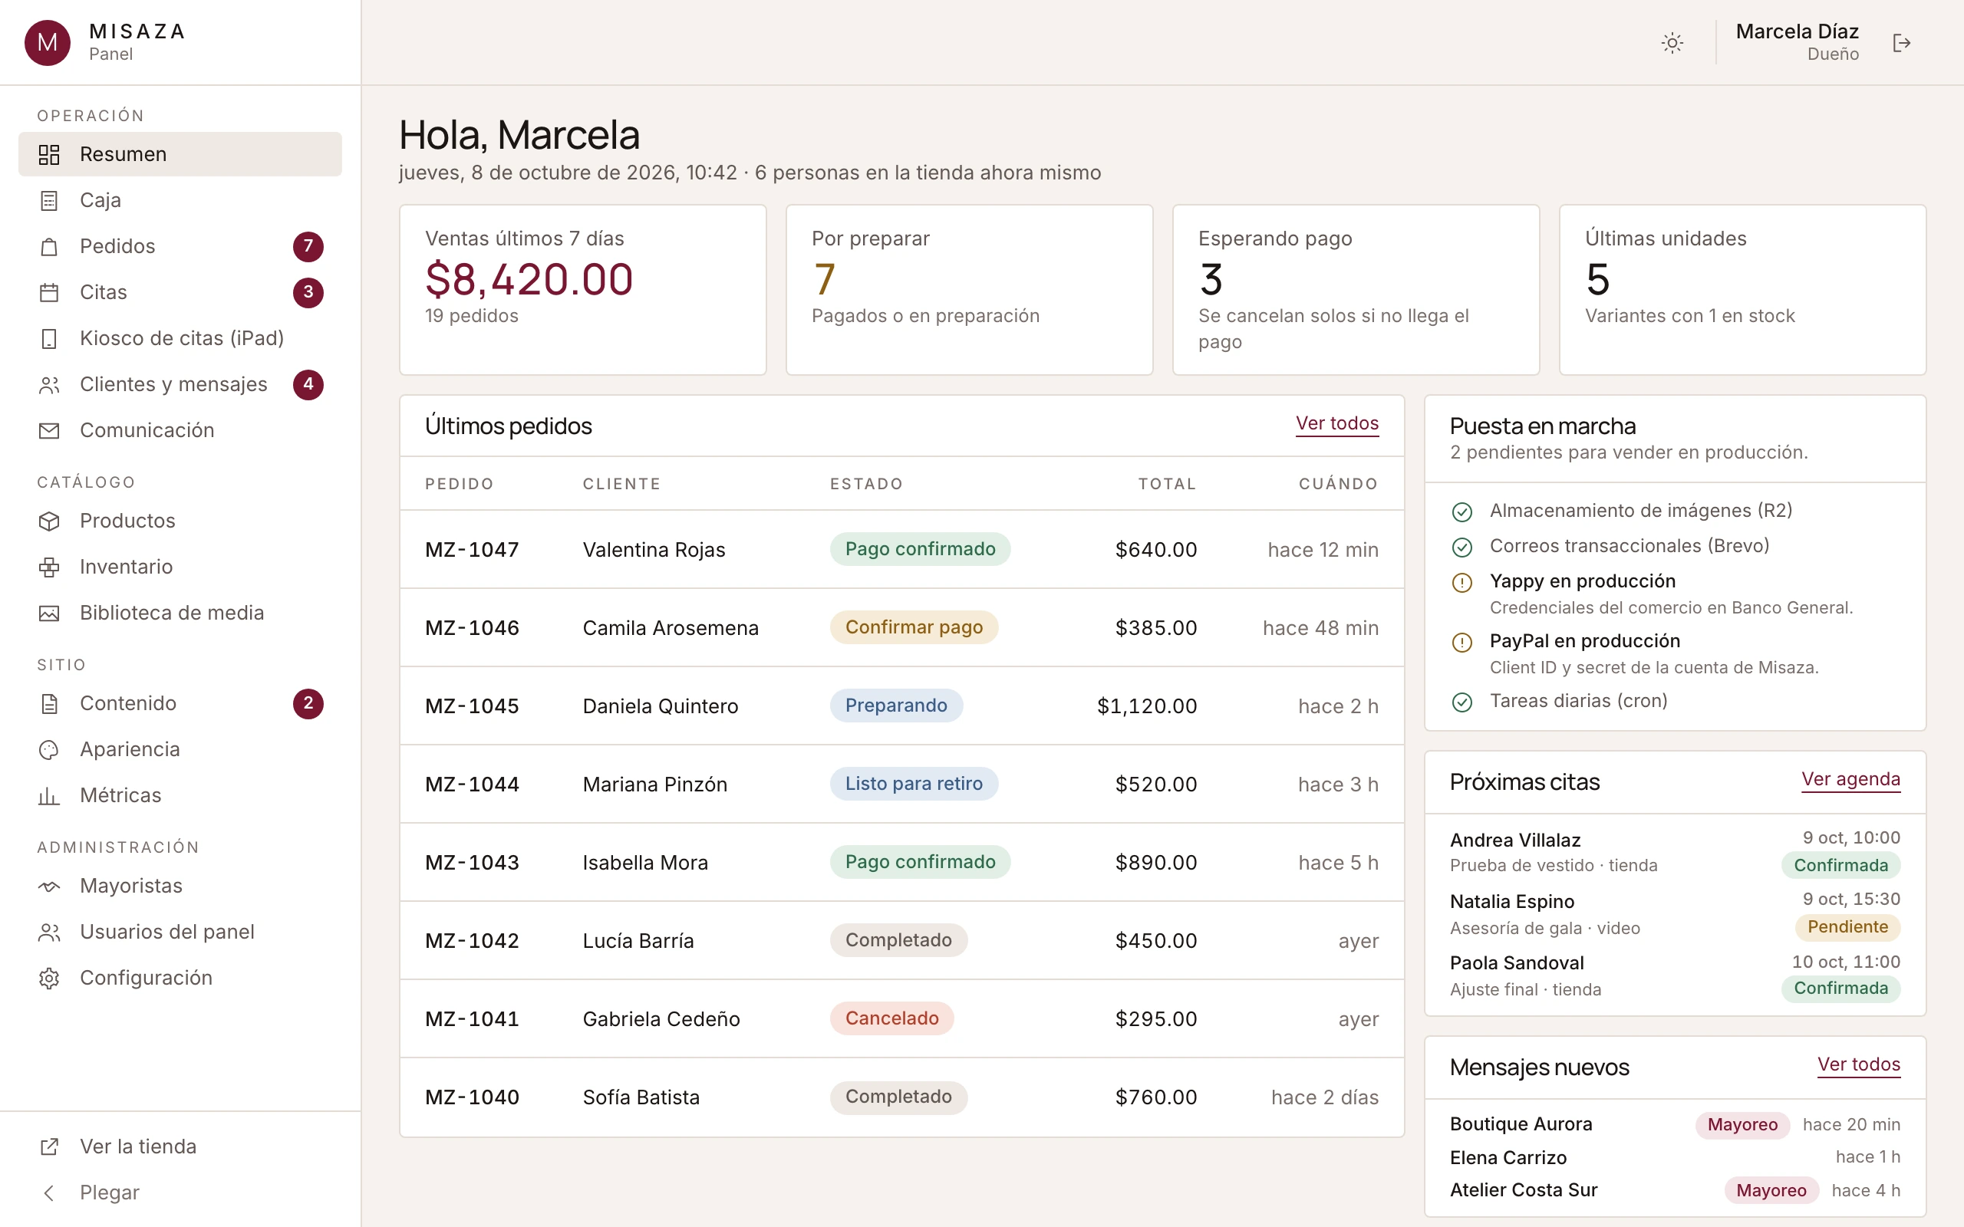Click Ver agenda link in Próximas citas
This screenshot has height=1227, width=1964.
(x=1850, y=780)
